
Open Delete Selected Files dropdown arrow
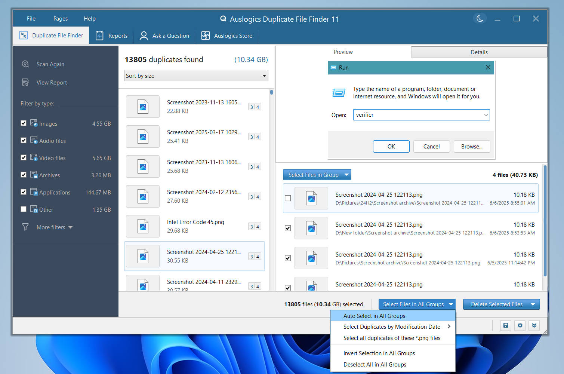tap(533, 304)
